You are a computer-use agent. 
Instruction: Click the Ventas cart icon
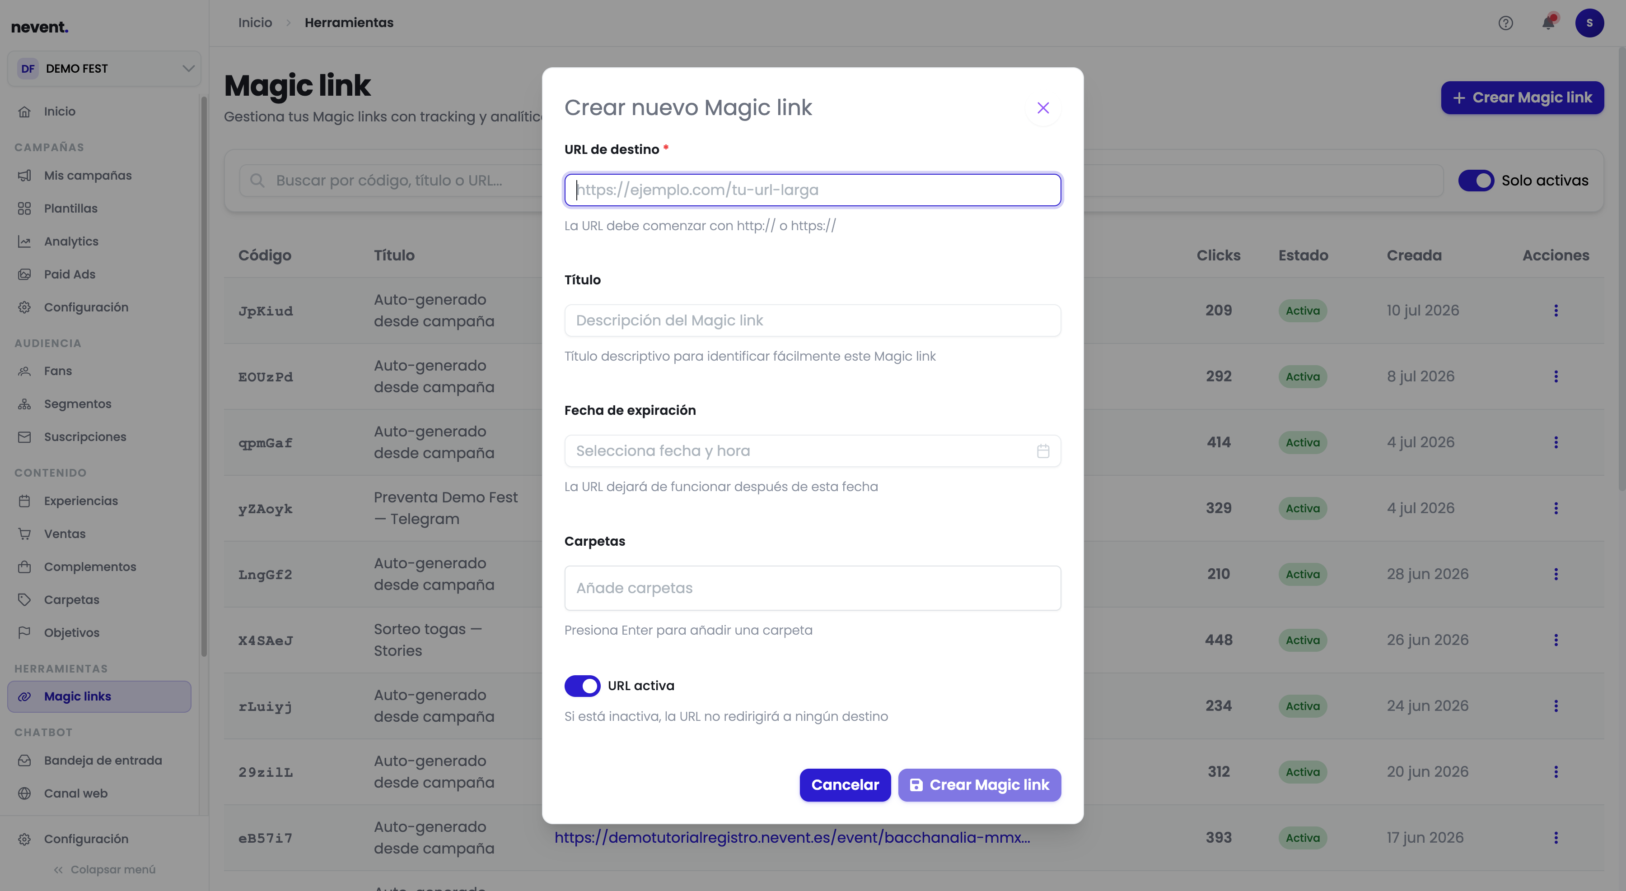pyautogui.click(x=25, y=534)
